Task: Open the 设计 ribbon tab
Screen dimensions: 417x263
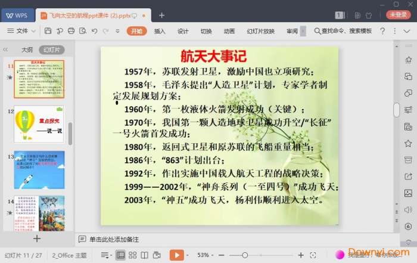Action: (x=183, y=31)
